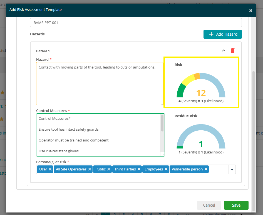Save the risk assessment template
This screenshot has height=215, width=263.
click(236, 205)
